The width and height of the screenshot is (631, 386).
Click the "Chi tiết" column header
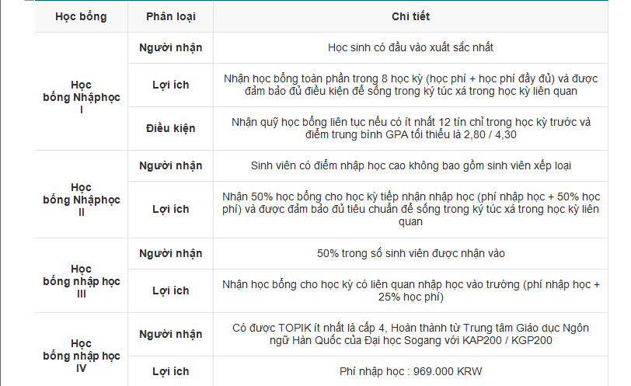tap(410, 16)
